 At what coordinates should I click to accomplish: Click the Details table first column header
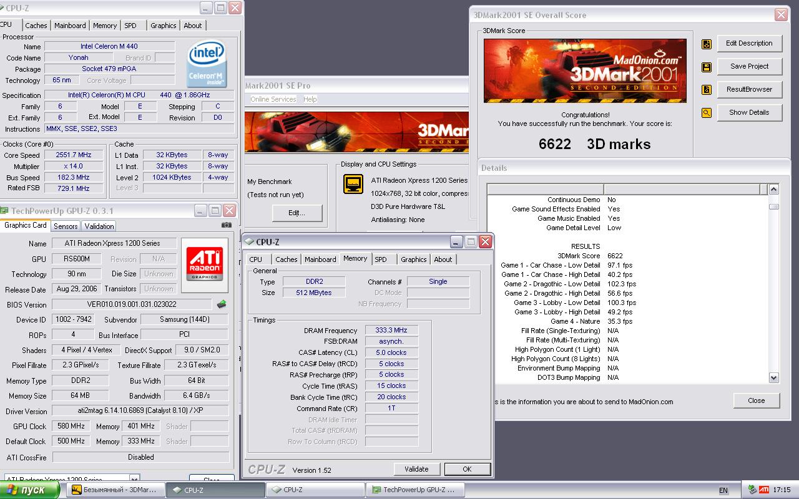pos(546,189)
